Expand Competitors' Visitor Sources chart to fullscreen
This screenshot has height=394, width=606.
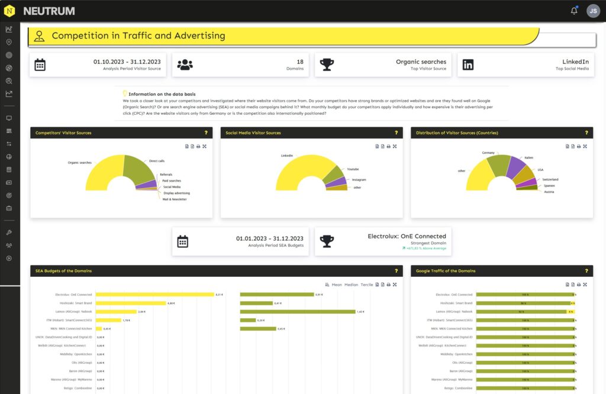pos(204,146)
